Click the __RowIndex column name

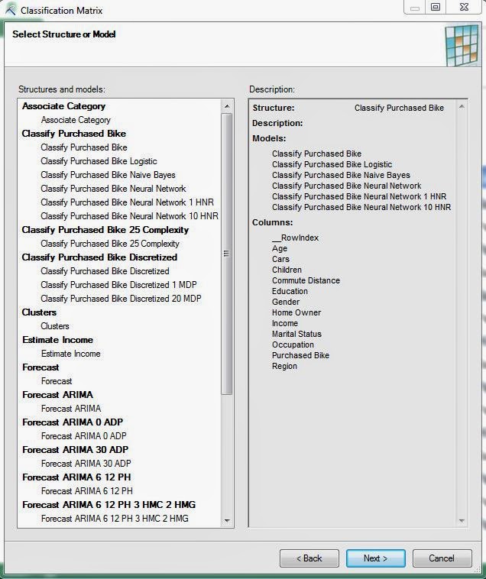tap(295, 238)
